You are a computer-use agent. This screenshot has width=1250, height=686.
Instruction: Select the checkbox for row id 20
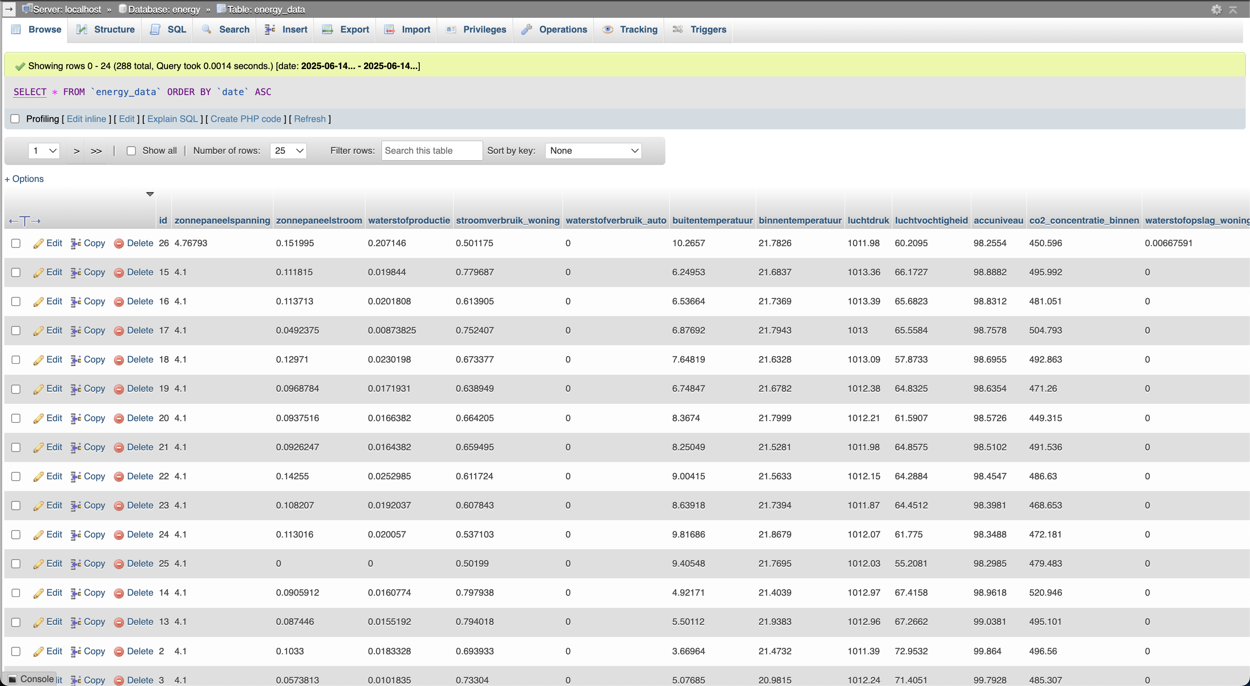pyautogui.click(x=16, y=418)
